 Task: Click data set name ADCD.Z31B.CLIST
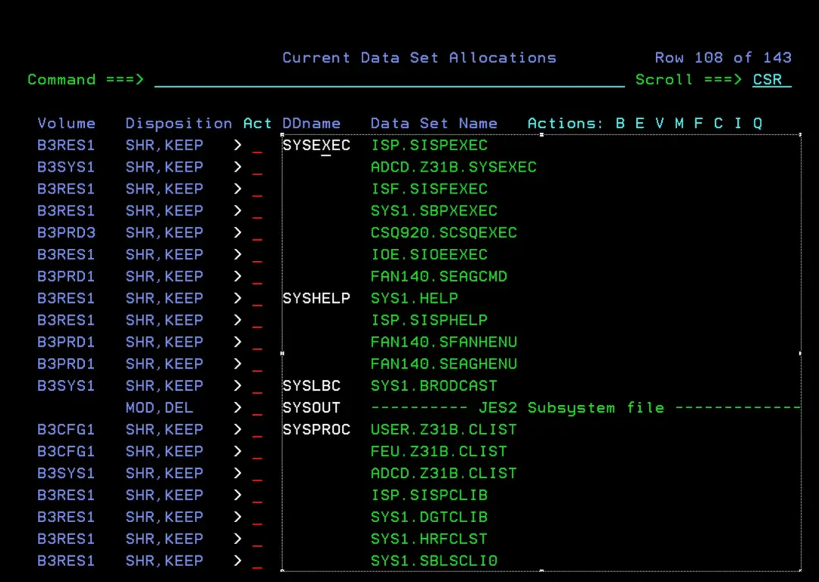[444, 473]
